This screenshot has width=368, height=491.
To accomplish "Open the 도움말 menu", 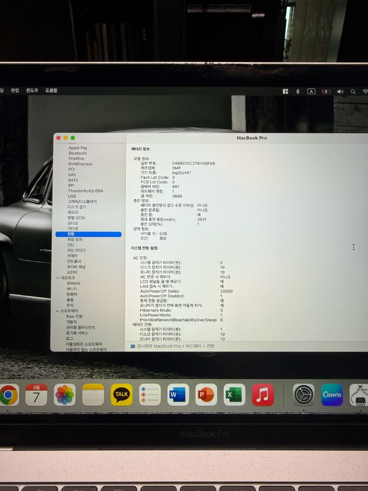I will (x=52, y=91).
